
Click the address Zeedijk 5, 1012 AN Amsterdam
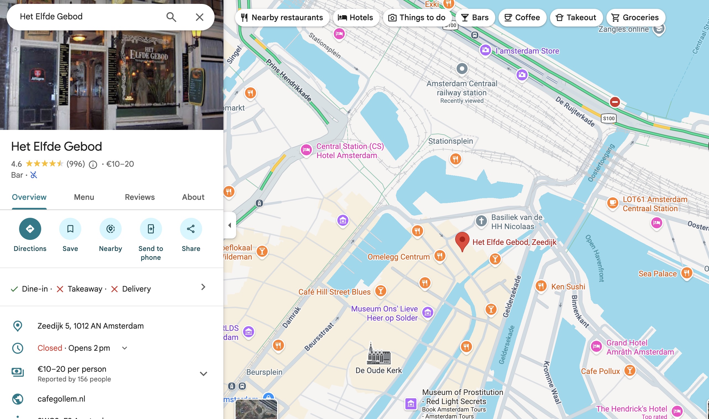91,326
